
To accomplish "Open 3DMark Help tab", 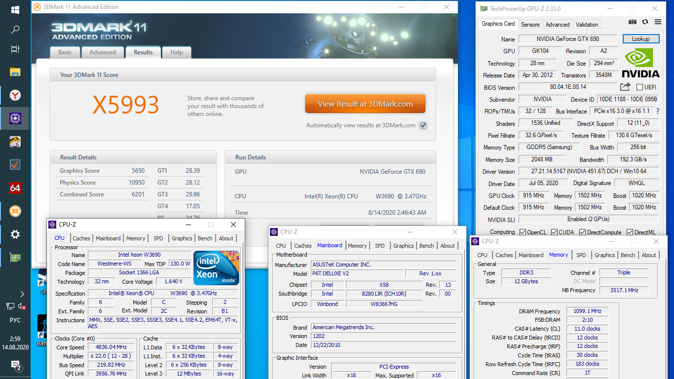I will (177, 52).
